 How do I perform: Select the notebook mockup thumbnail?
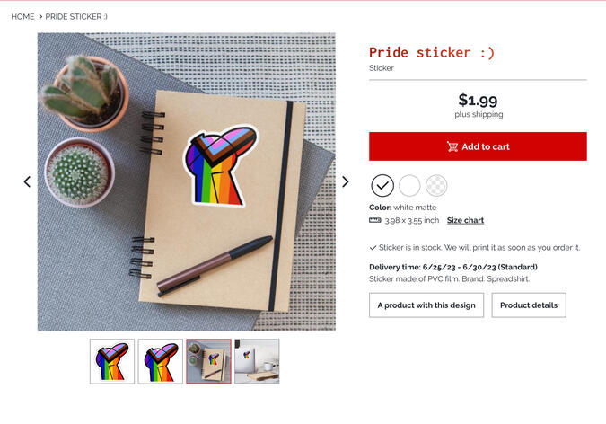pyautogui.click(x=208, y=361)
